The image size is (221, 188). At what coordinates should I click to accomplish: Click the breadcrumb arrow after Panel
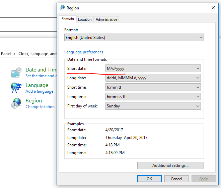pyautogui.click(x=14, y=54)
